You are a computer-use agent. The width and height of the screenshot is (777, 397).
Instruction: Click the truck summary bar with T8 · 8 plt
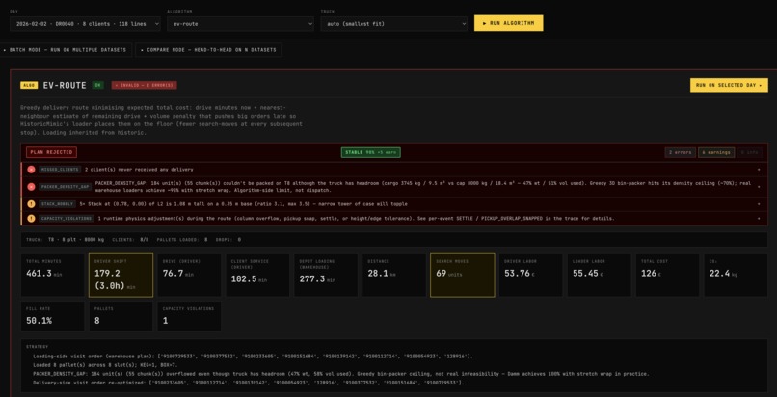point(394,240)
